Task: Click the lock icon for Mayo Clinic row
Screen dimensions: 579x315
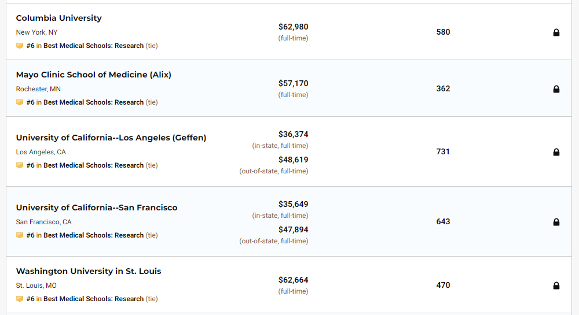Action: (x=556, y=89)
